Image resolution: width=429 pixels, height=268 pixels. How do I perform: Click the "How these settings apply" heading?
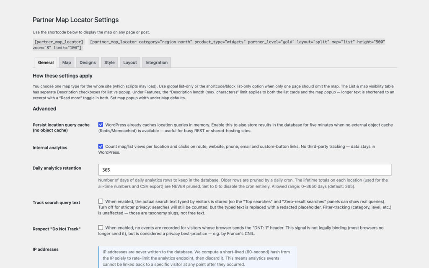point(62,76)
